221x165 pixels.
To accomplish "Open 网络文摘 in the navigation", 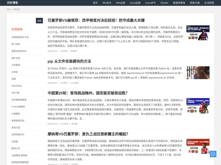I will (195, 3).
